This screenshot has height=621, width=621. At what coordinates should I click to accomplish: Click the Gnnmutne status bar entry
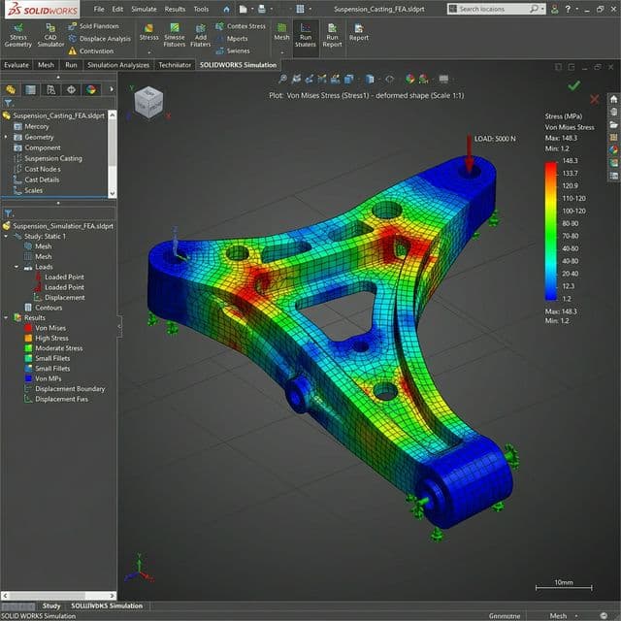[x=505, y=616]
